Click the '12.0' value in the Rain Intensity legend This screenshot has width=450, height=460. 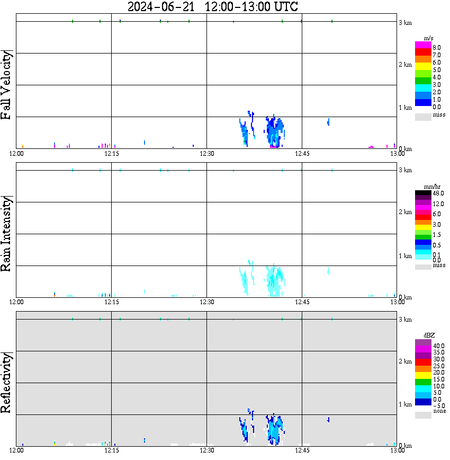pos(438,204)
